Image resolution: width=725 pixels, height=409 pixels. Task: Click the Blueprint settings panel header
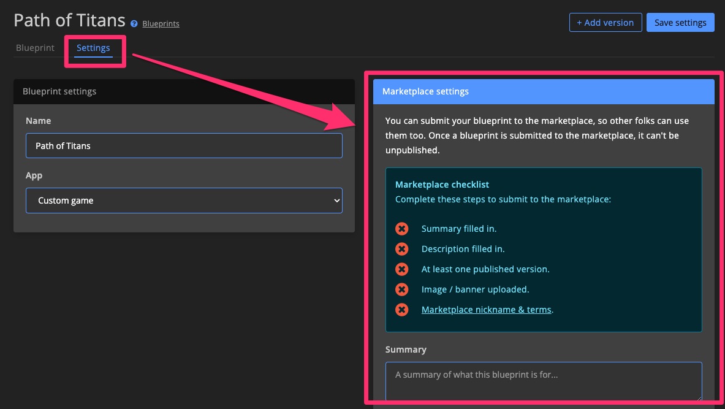(59, 91)
